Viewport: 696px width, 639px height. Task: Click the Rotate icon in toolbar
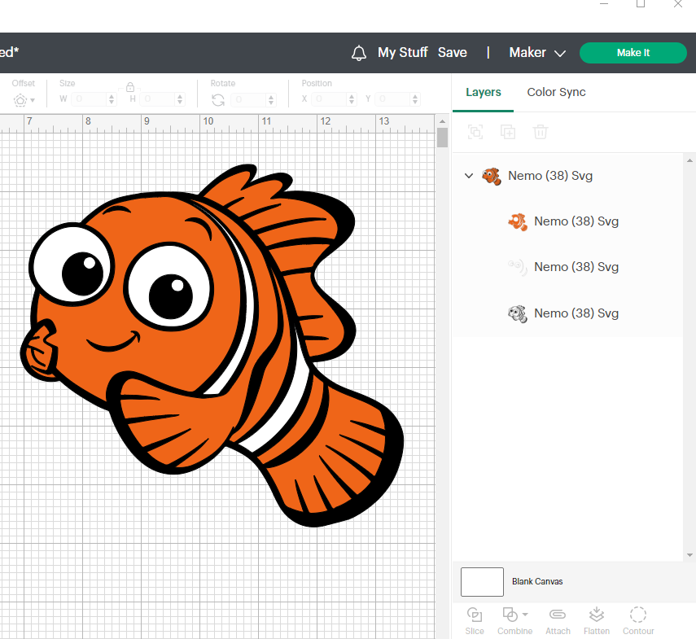click(218, 100)
